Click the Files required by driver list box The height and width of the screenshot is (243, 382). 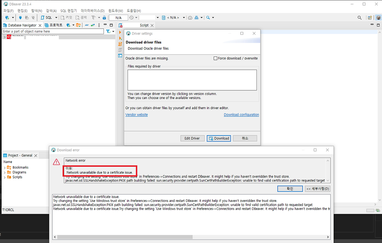click(x=192, y=80)
